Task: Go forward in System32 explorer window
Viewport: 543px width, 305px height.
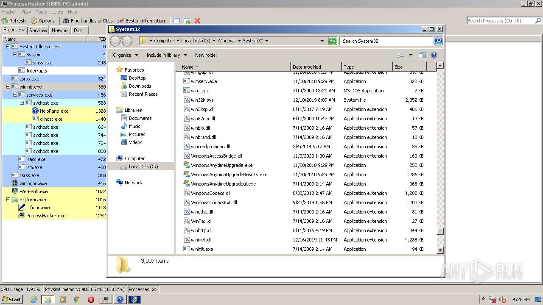Action: (127, 41)
